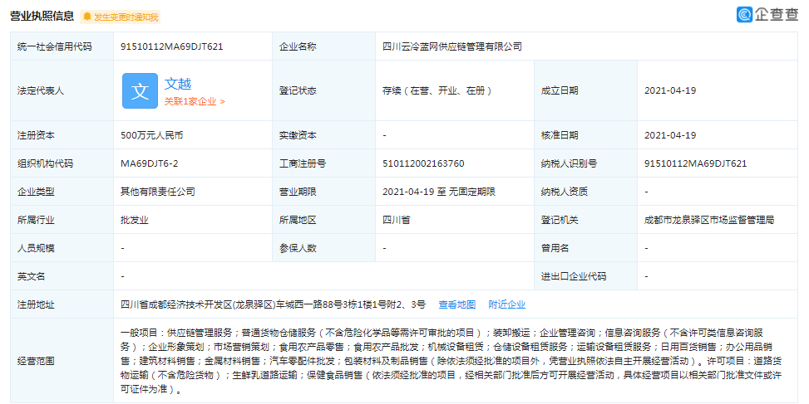Click the 实缴资本 label

click(298, 135)
